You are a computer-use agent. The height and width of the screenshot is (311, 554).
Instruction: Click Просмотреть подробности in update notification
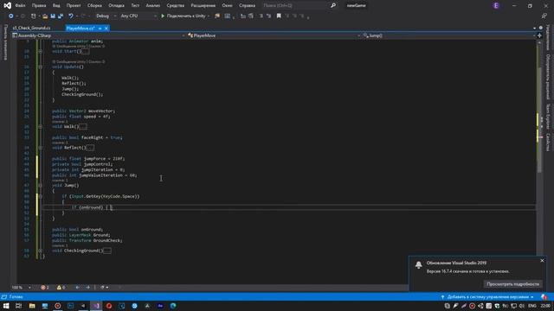(512, 284)
